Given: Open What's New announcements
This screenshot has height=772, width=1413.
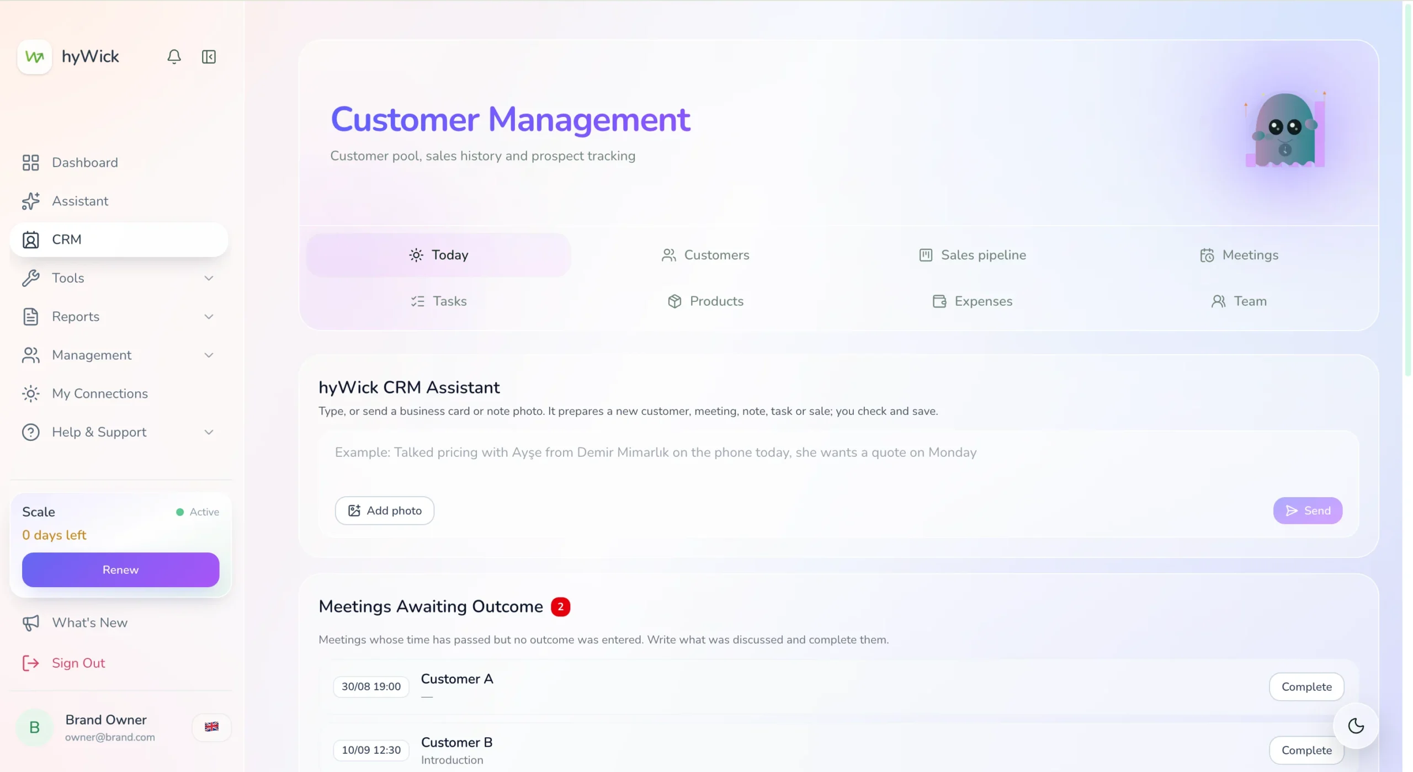Looking at the screenshot, I should 119,622.
